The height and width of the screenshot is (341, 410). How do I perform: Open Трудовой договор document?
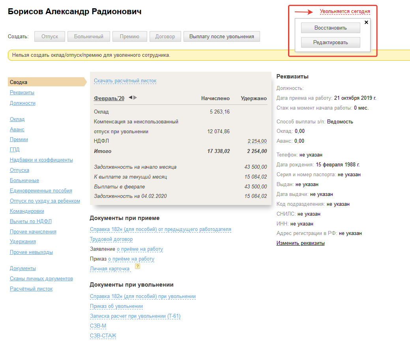click(111, 239)
